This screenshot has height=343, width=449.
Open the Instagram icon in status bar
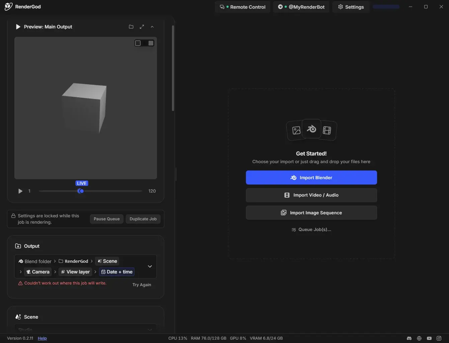pos(439,338)
